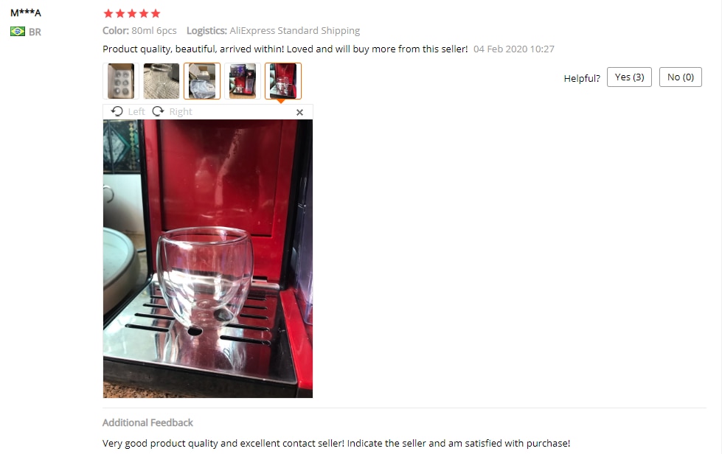This screenshot has width=722, height=454.
Task: Close the enlarged photo viewer
Action: [299, 112]
